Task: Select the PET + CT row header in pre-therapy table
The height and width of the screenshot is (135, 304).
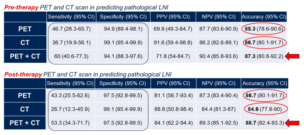Action: pos(25,56)
